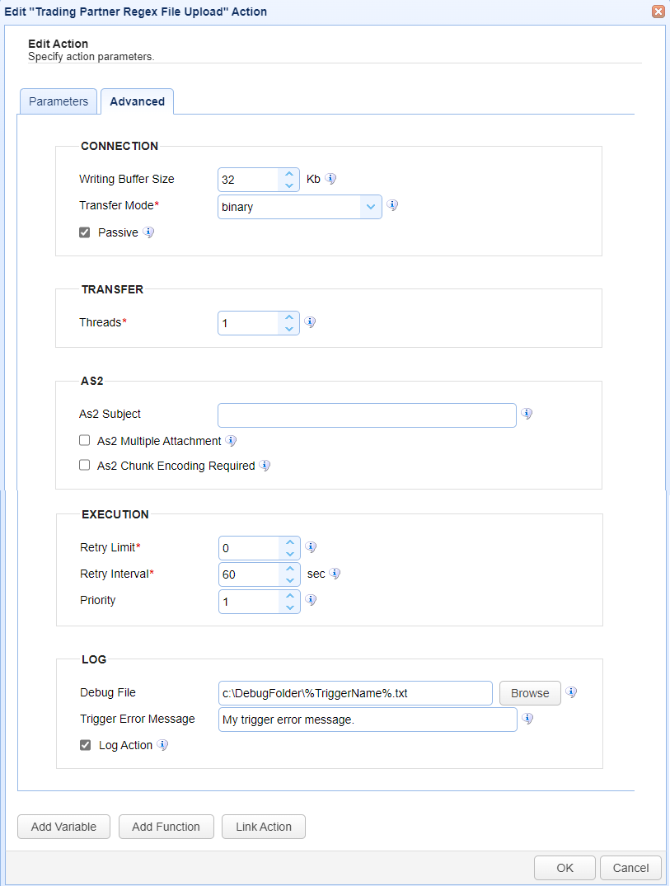The height and width of the screenshot is (886, 670).
Task: Click info icon beside Writing Buffer Size
Action: (331, 179)
